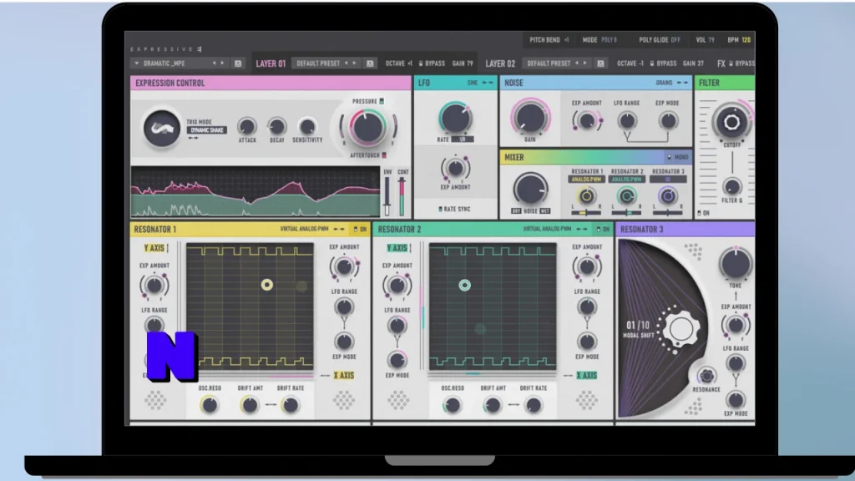Open the Dynamic Shake trig mode selector

pos(207,130)
